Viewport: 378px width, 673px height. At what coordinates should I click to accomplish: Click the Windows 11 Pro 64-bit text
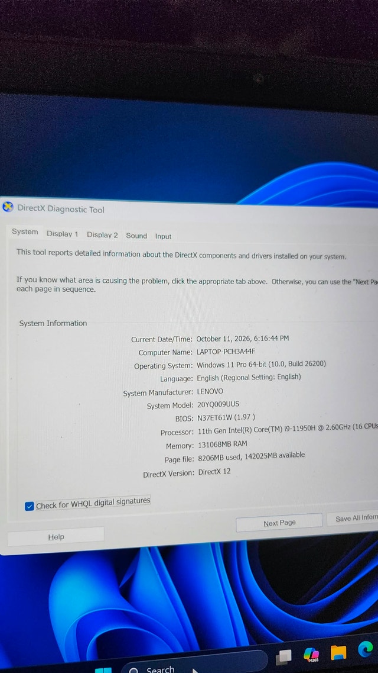[x=231, y=365]
